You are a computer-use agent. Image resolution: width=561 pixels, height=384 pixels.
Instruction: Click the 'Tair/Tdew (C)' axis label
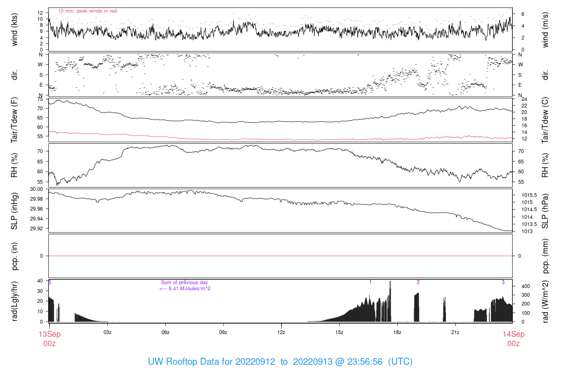point(545,120)
